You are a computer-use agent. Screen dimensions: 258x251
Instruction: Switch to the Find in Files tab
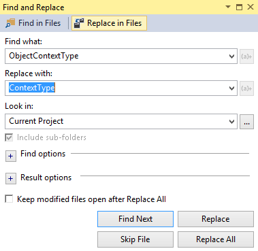tap(33, 23)
